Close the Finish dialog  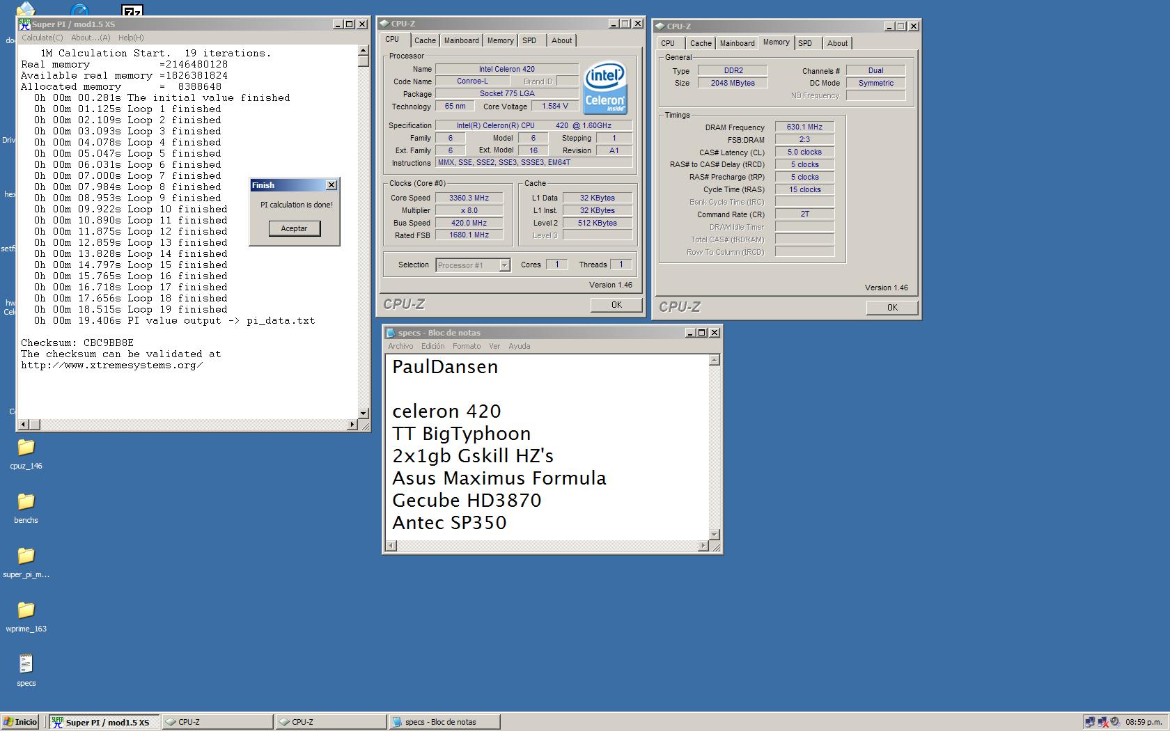click(331, 185)
